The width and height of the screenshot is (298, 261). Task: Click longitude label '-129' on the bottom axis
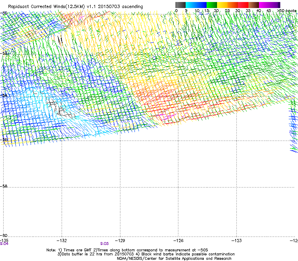click(x=120, y=241)
